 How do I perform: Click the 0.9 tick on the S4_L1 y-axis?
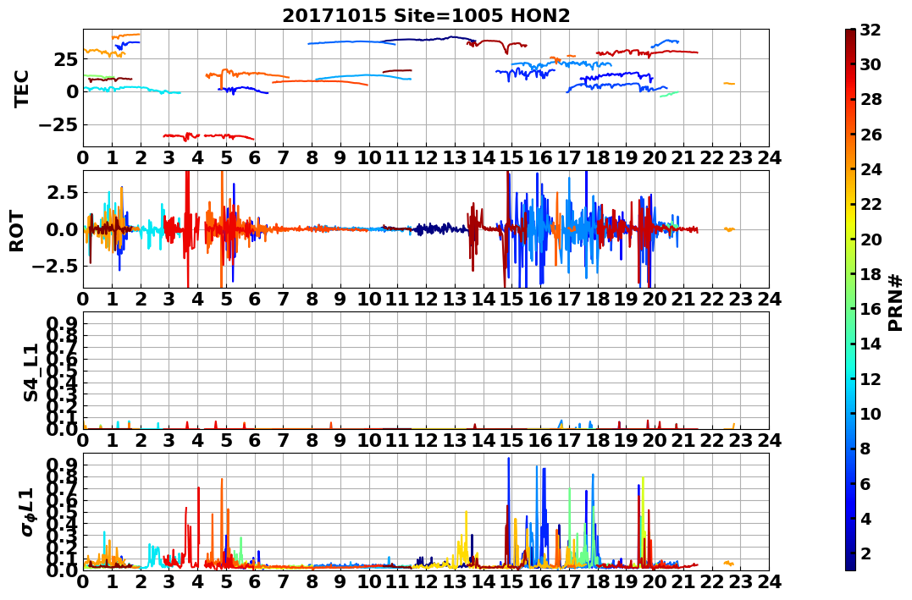click(x=63, y=324)
